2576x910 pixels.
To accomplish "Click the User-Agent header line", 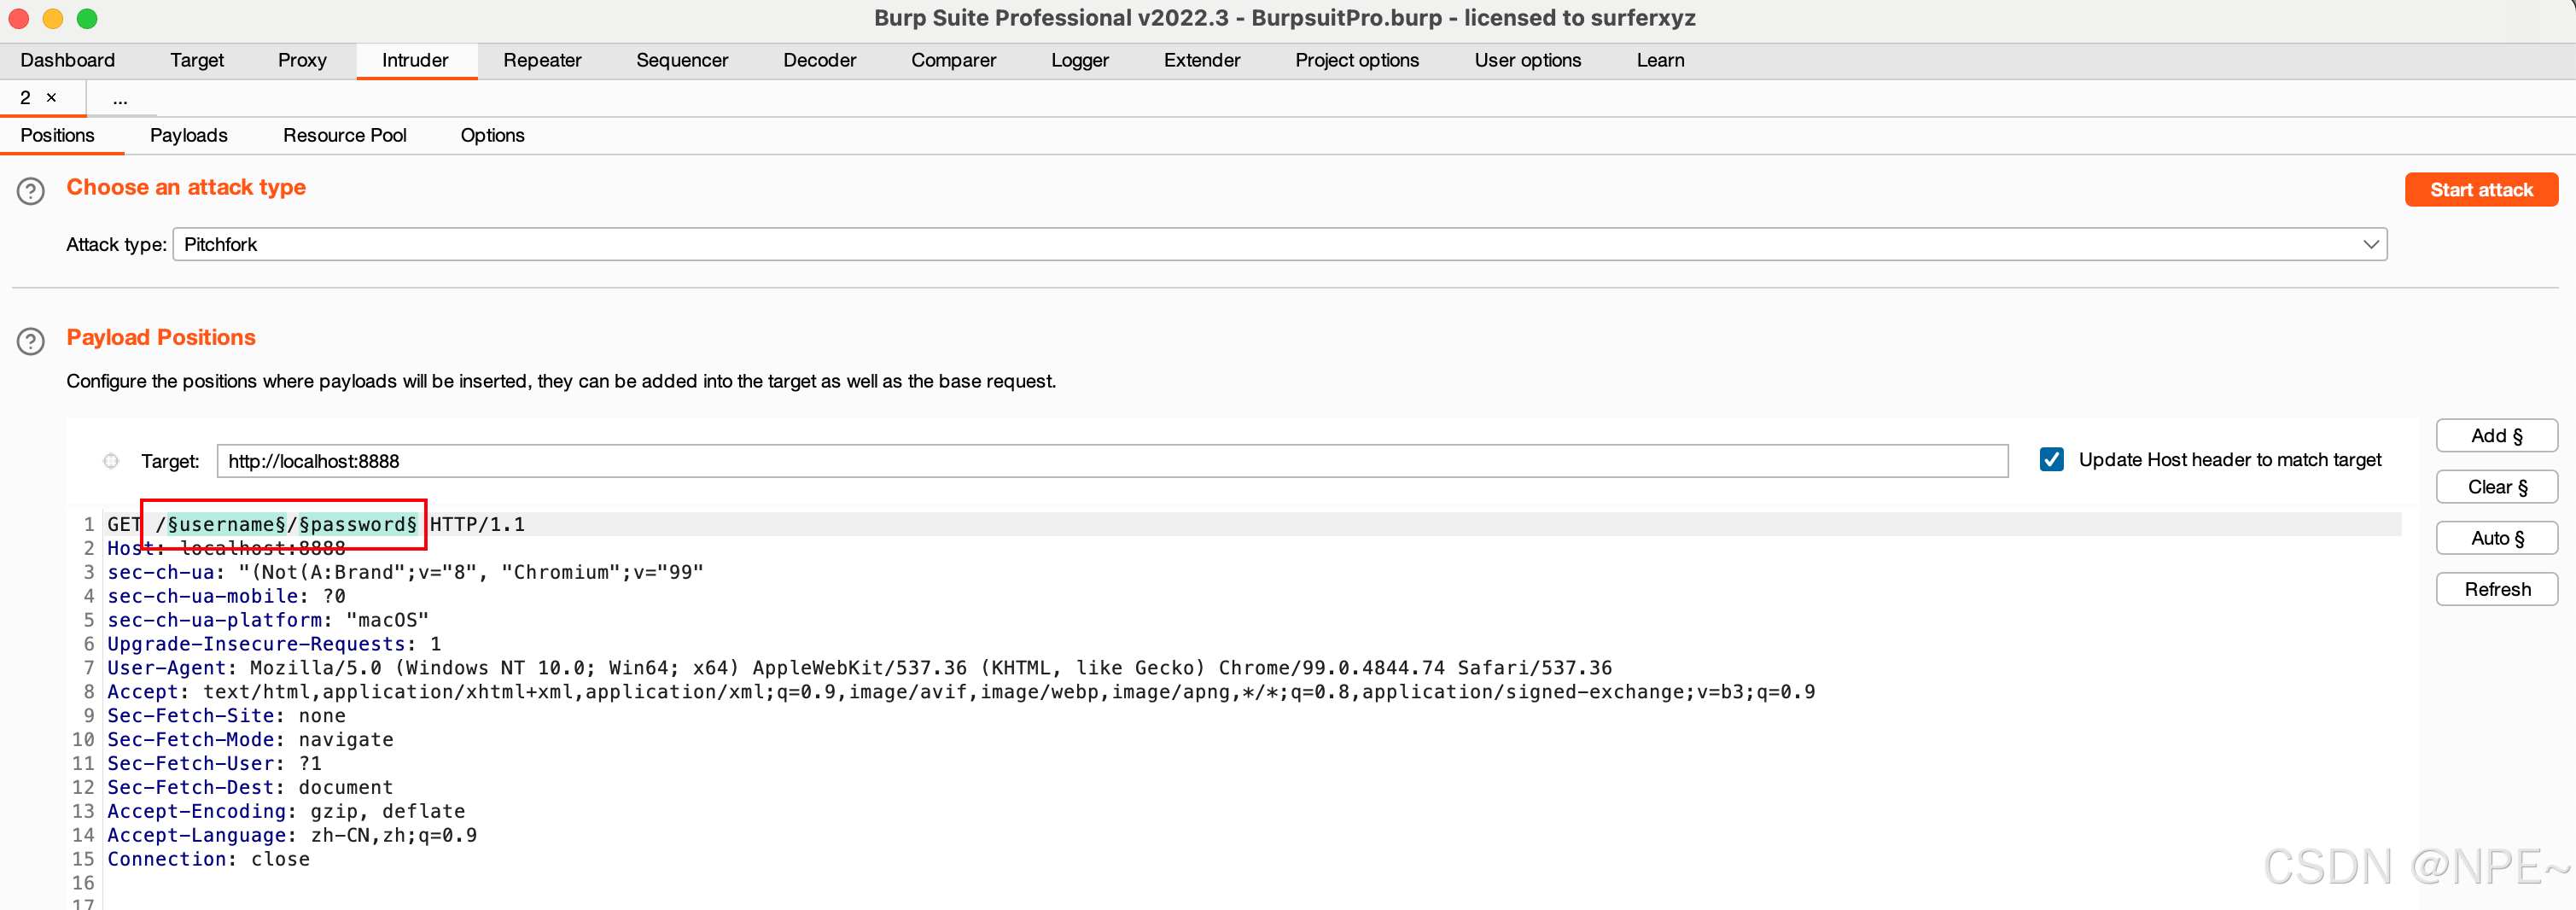I will pyautogui.click(x=859, y=668).
